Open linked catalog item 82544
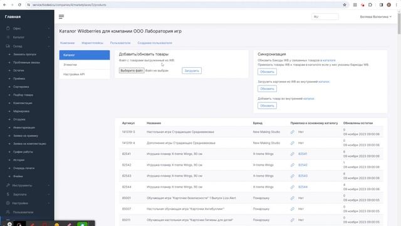The image size is (401, 226). tap(303, 187)
